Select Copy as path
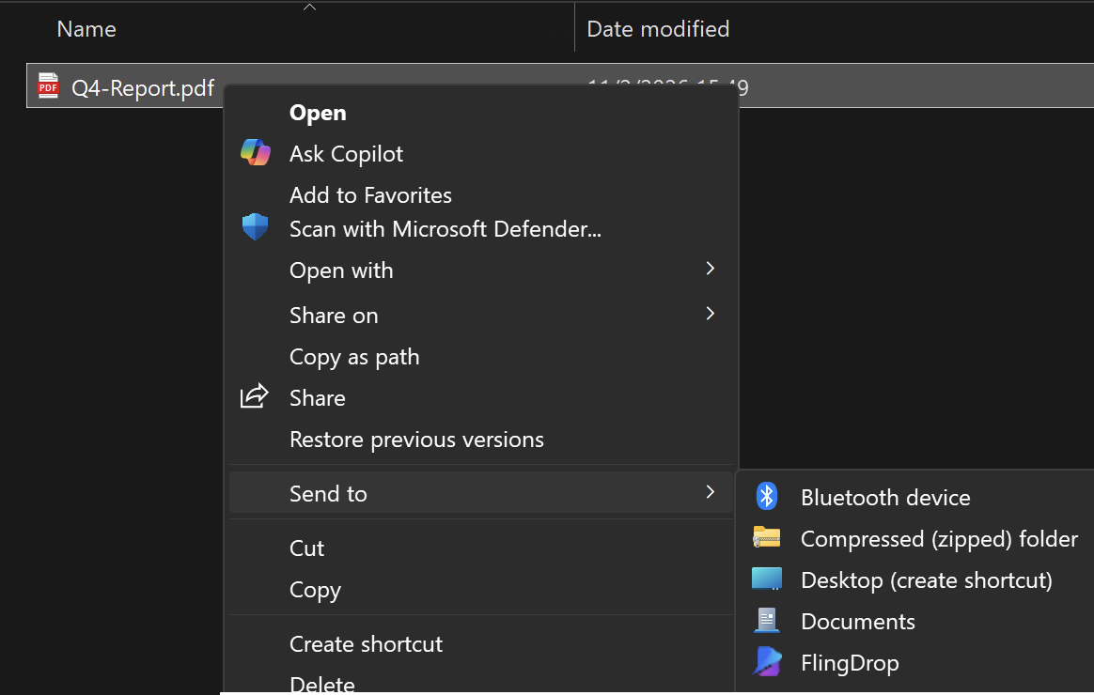The width and height of the screenshot is (1094, 695). pos(354,357)
